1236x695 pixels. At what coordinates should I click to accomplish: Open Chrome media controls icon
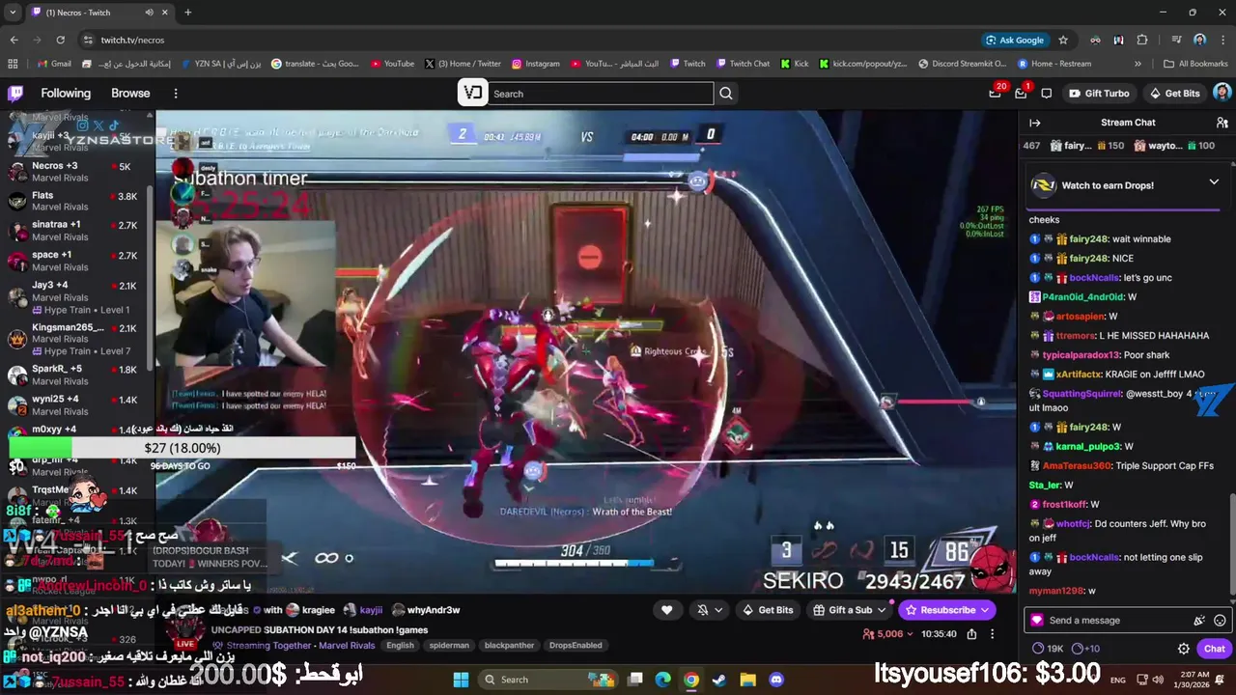(x=1177, y=40)
